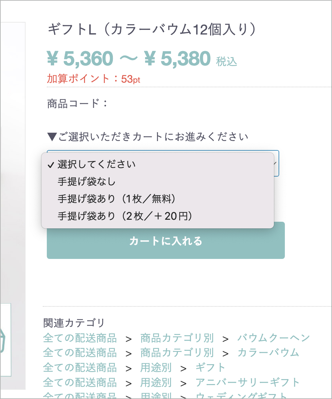Click 用途別 in the アニバーサリーギフト row

click(156, 382)
